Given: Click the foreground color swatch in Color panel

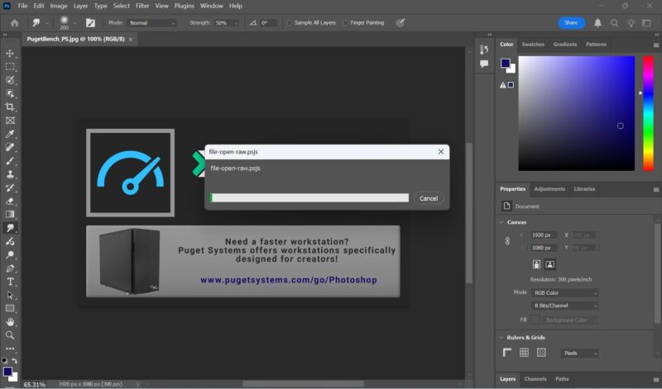Looking at the screenshot, I should tap(505, 64).
